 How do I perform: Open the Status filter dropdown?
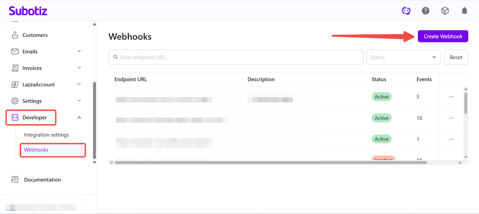click(x=403, y=57)
